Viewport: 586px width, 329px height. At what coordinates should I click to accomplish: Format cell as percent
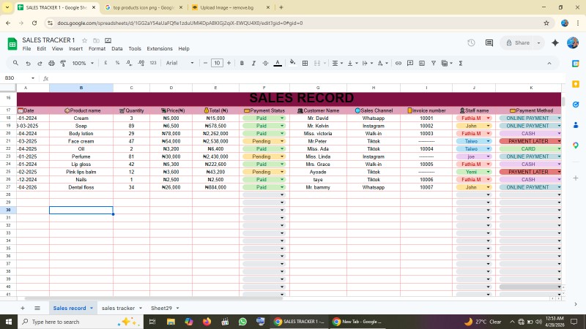tap(117, 63)
